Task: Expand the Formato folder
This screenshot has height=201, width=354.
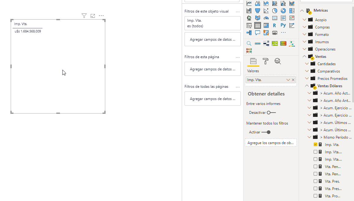Action: click(304, 34)
